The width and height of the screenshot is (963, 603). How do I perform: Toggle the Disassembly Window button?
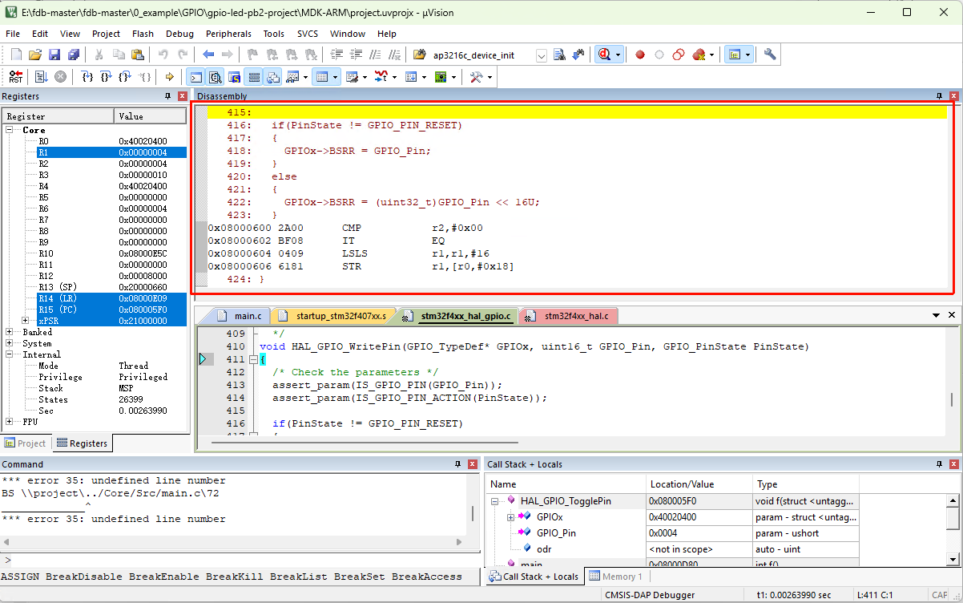pos(215,77)
